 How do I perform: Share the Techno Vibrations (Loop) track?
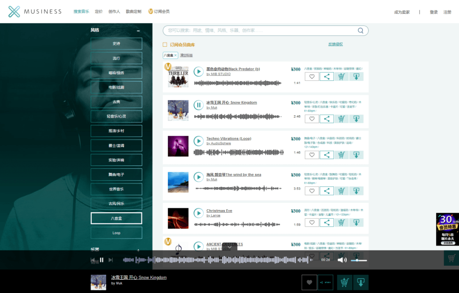coord(327,155)
